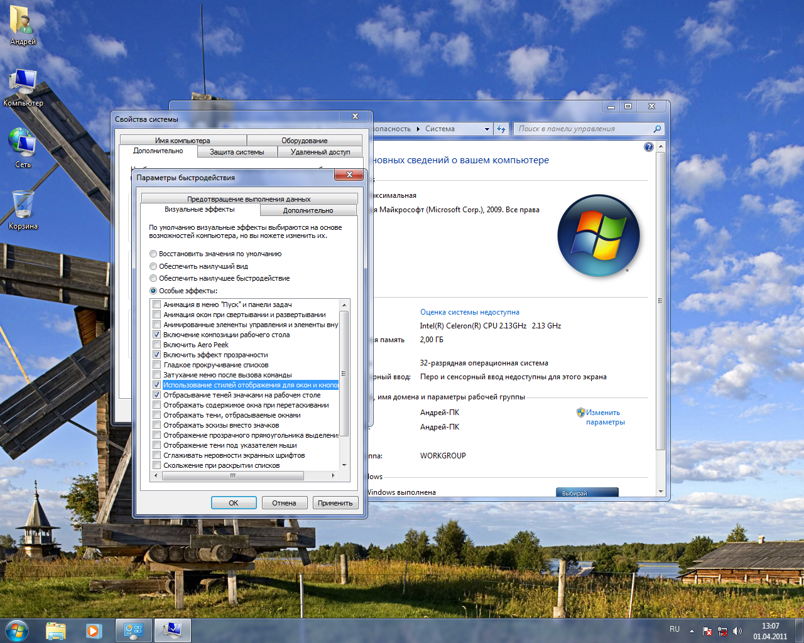
Task: Switch to Предотвращение выполнения данных tab
Action: pyautogui.click(x=249, y=199)
